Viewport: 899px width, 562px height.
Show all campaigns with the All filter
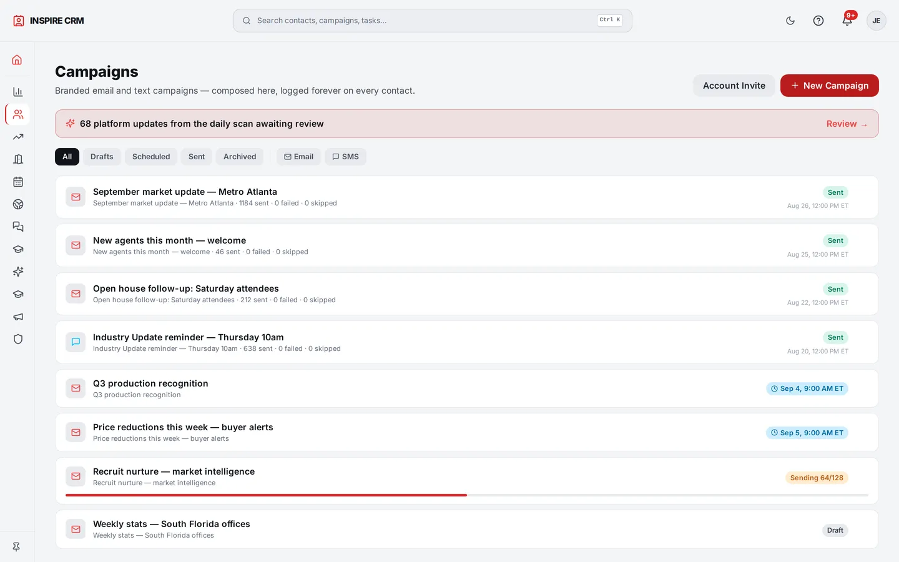coord(67,157)
